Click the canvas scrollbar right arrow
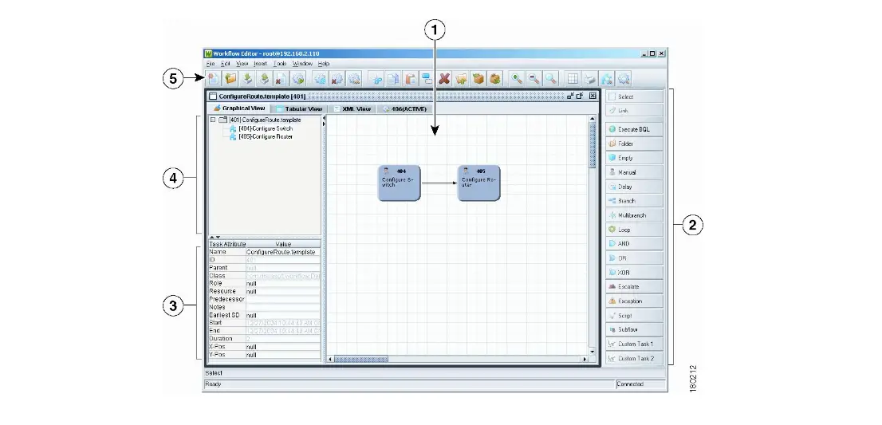Viewport: 882px width, 425px height. pos(585,359)
